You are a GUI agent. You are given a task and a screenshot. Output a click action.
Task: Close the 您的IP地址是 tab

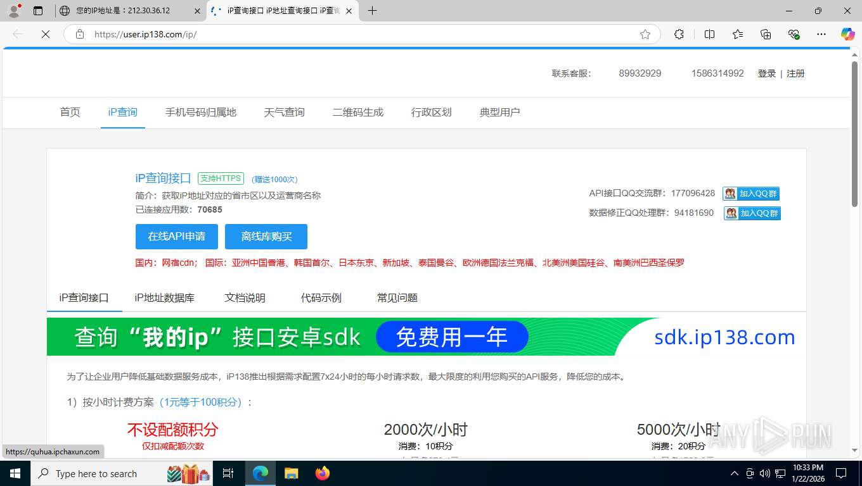196,11
